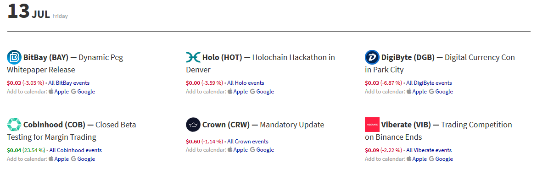Image resolution: width=537 pixels, height=186 pixels.
Task: Open Holochain Hackathon in Denver event title
Action: point(294,58)
